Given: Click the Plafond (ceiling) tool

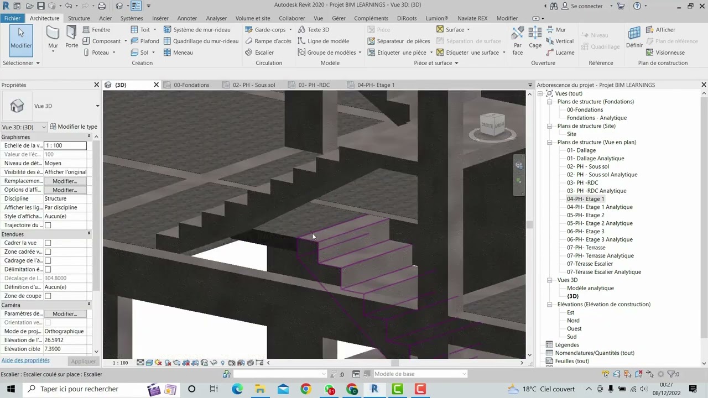Looking at the screenshot, I should 145,41.
